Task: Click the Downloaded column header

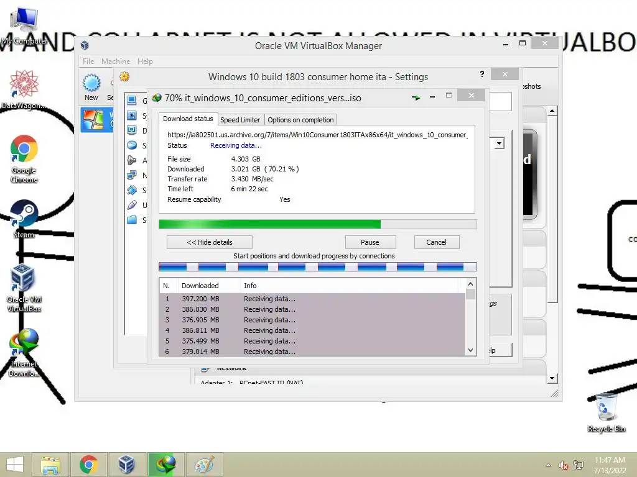Action: click(x=209, y=286)
